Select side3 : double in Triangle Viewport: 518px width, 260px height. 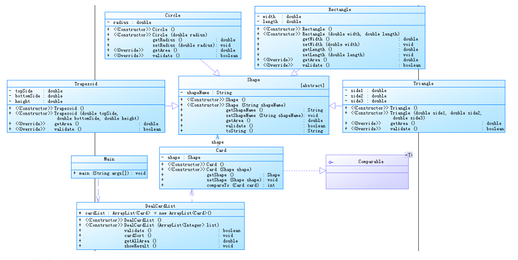(x=369, y=101)
